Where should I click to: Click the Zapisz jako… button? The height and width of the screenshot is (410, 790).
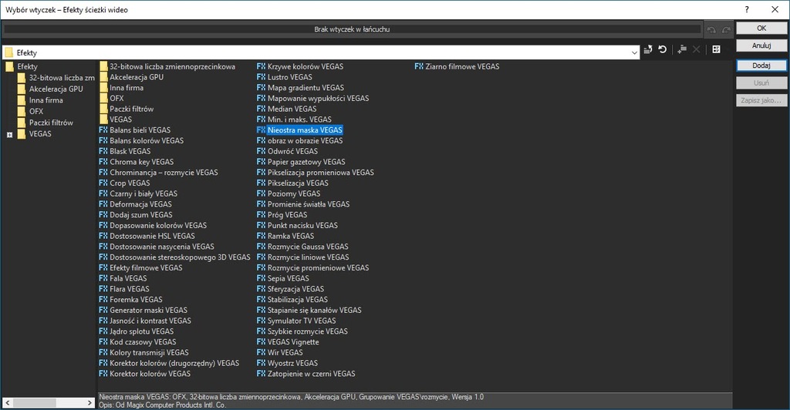point(761,100)
